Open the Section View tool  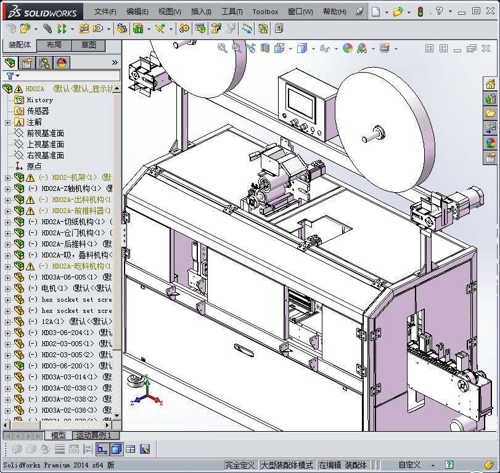coord(266,48)
